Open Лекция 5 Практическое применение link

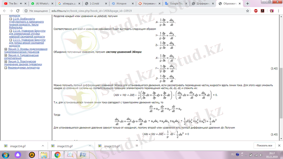point(23,63)
